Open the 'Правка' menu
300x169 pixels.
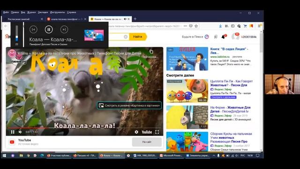[15, 12]
